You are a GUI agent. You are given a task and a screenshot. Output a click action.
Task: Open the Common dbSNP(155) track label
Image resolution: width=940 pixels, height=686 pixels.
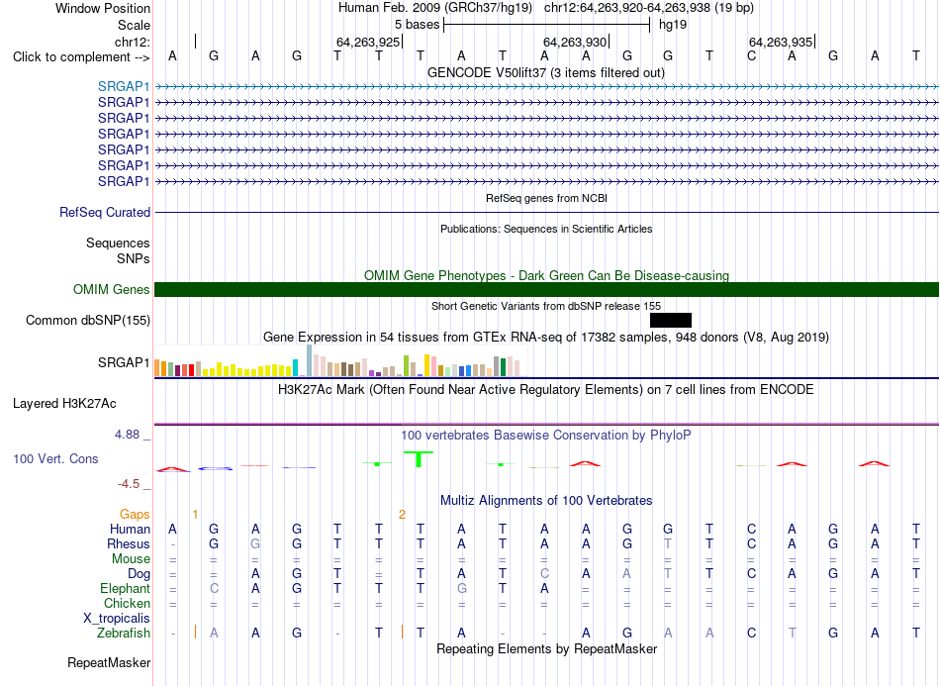pyautogui.click(x=88, y=320)
